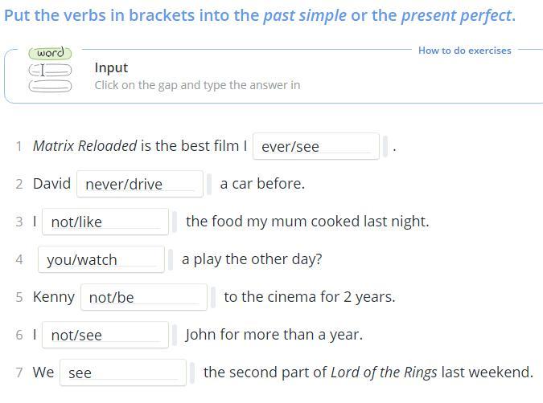
Task: Click gray marker after you/watch field
Action: [x=171, y=259]
